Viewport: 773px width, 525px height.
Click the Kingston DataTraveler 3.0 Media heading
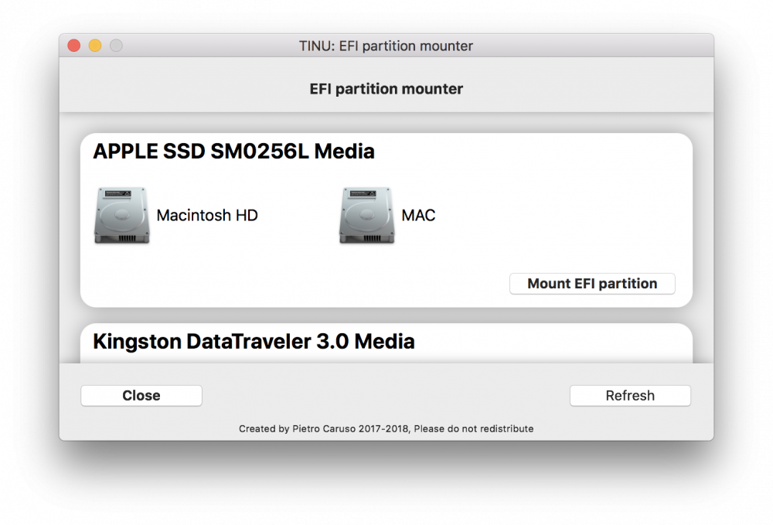[x=254, y=341]
